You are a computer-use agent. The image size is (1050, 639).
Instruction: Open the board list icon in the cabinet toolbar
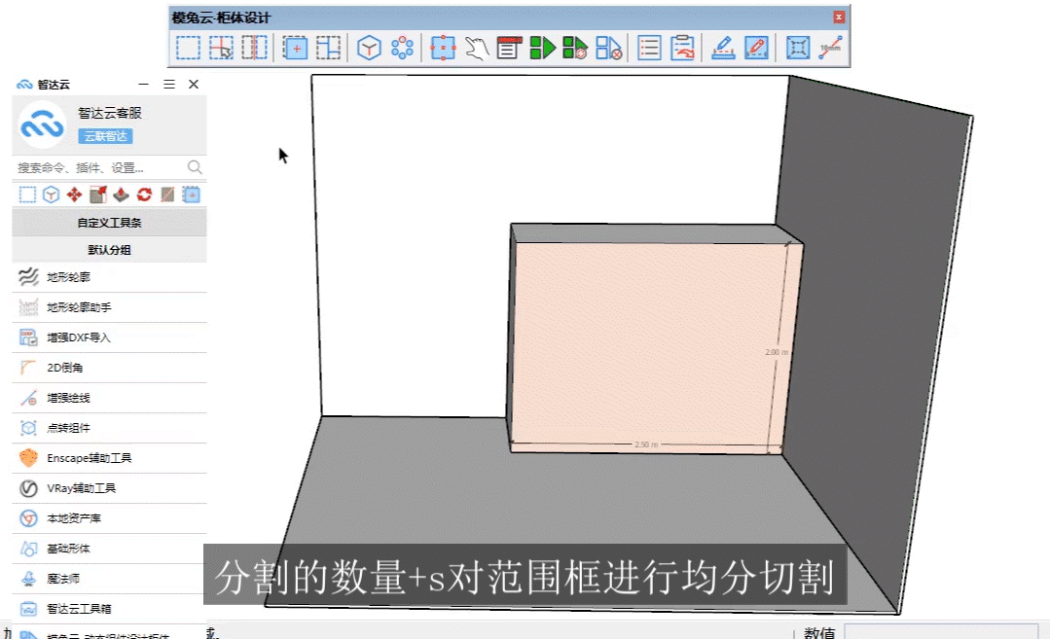coord(648,47)
